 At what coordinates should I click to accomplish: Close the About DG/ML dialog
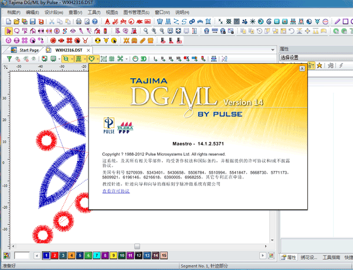pyautogui.click(x=302, y=68)
